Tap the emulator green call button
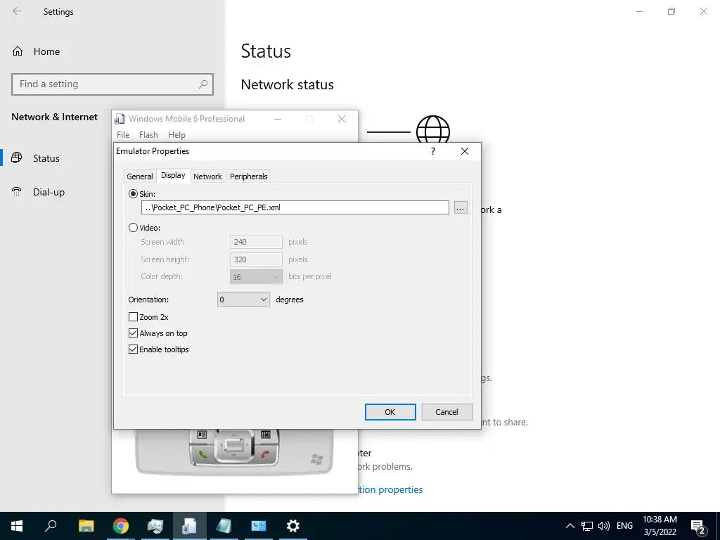 (x=202, y=455)
